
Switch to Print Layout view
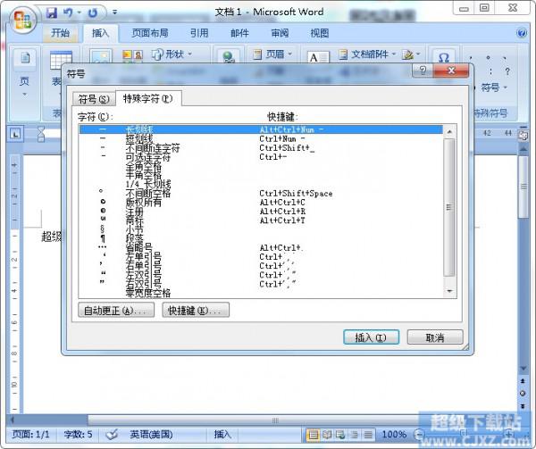pyautogui.click(x=314, y=435)
